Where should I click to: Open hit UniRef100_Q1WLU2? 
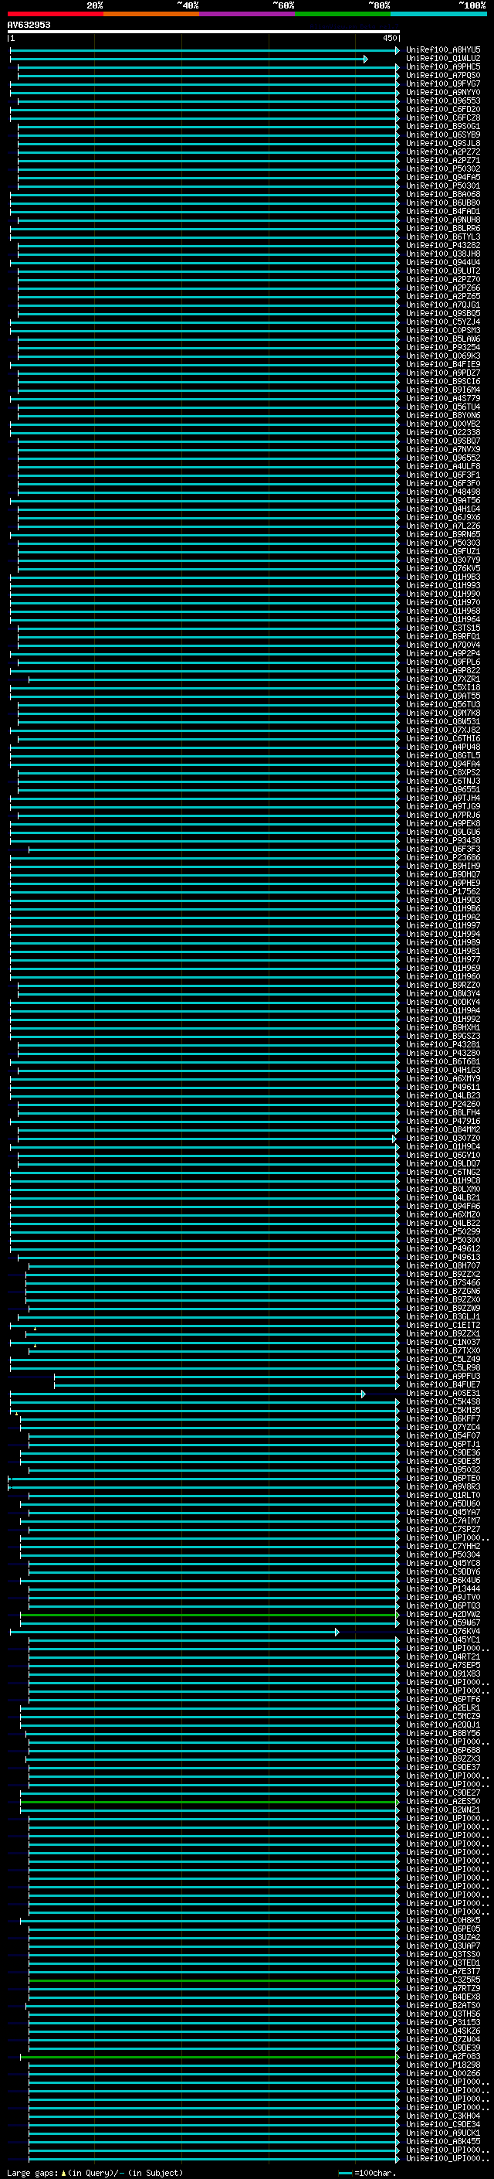tap(442, 59)
